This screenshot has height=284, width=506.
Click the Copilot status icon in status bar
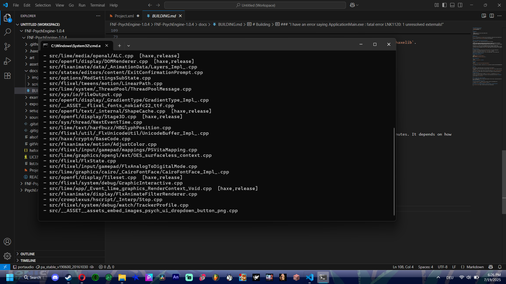tap(491, 267)
